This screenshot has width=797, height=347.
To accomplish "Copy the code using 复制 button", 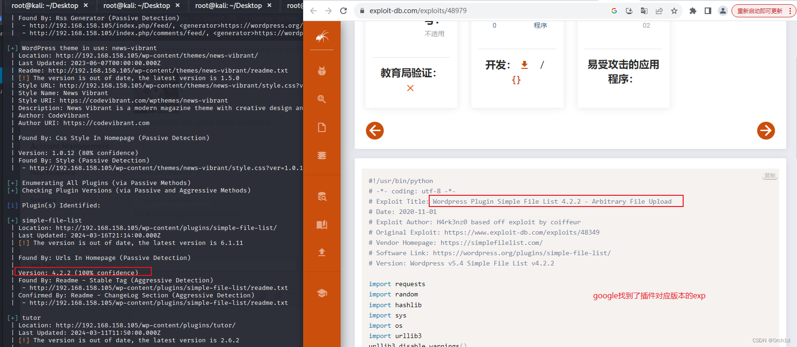I will (770, 176).
